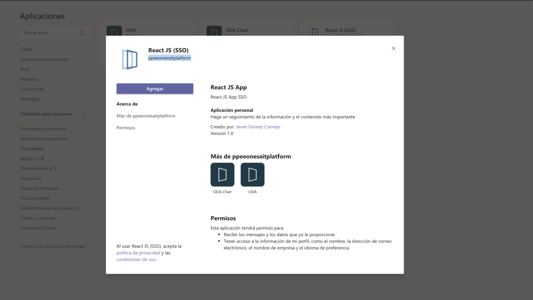The height and width of the screenshot is (300, 533).
Task: Open Análisis y BI category
Action: [32, 158]
